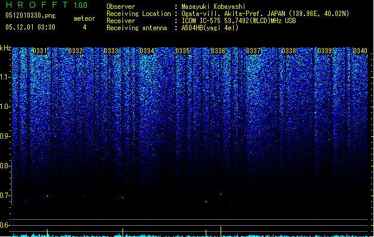
Task: Select the file name 0512010330.png
Action: (x=30, y=15)
